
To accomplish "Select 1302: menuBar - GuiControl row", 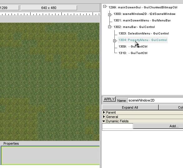I will coord(134,27).
